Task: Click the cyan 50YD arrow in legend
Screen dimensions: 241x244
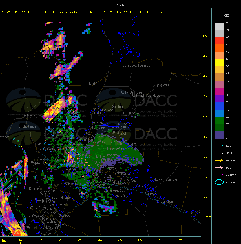Action: point(219,146)
